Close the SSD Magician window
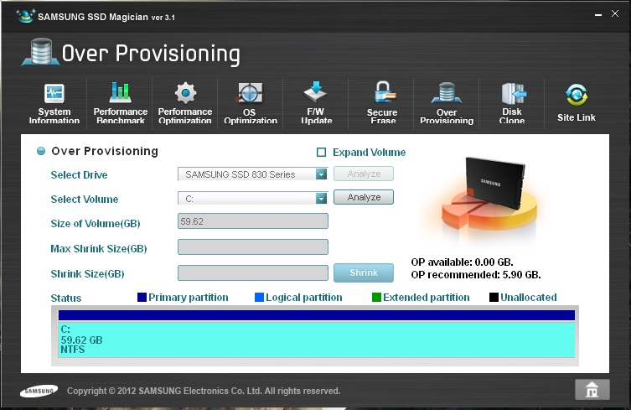The height and width of the screenshot is (410, 631). 615,13
